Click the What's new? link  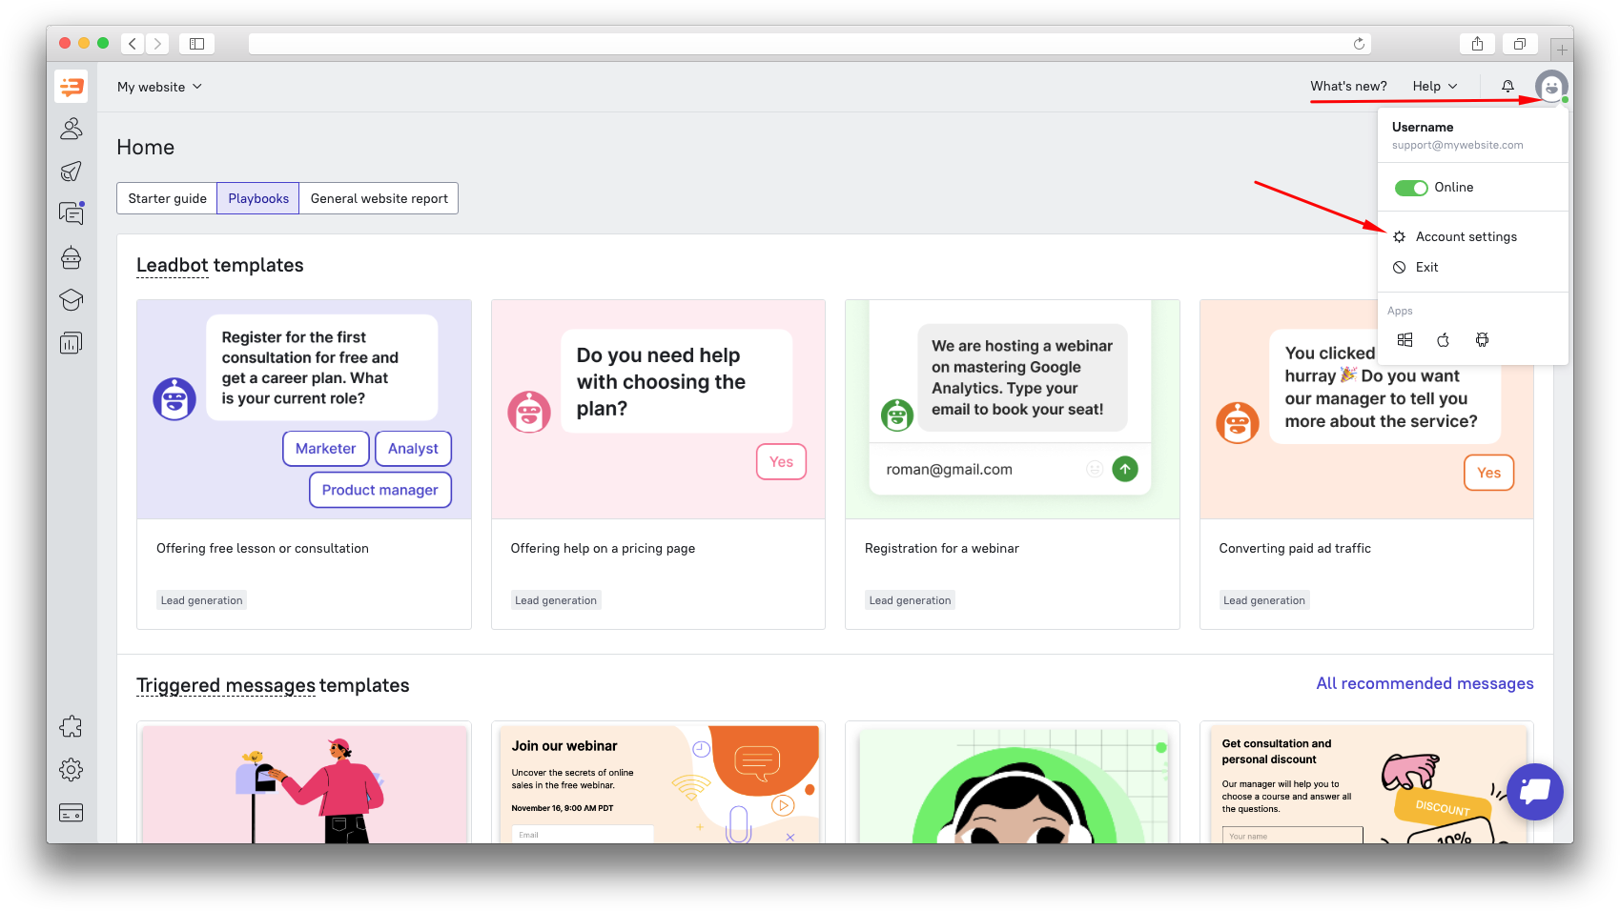tap(1348, 87)
